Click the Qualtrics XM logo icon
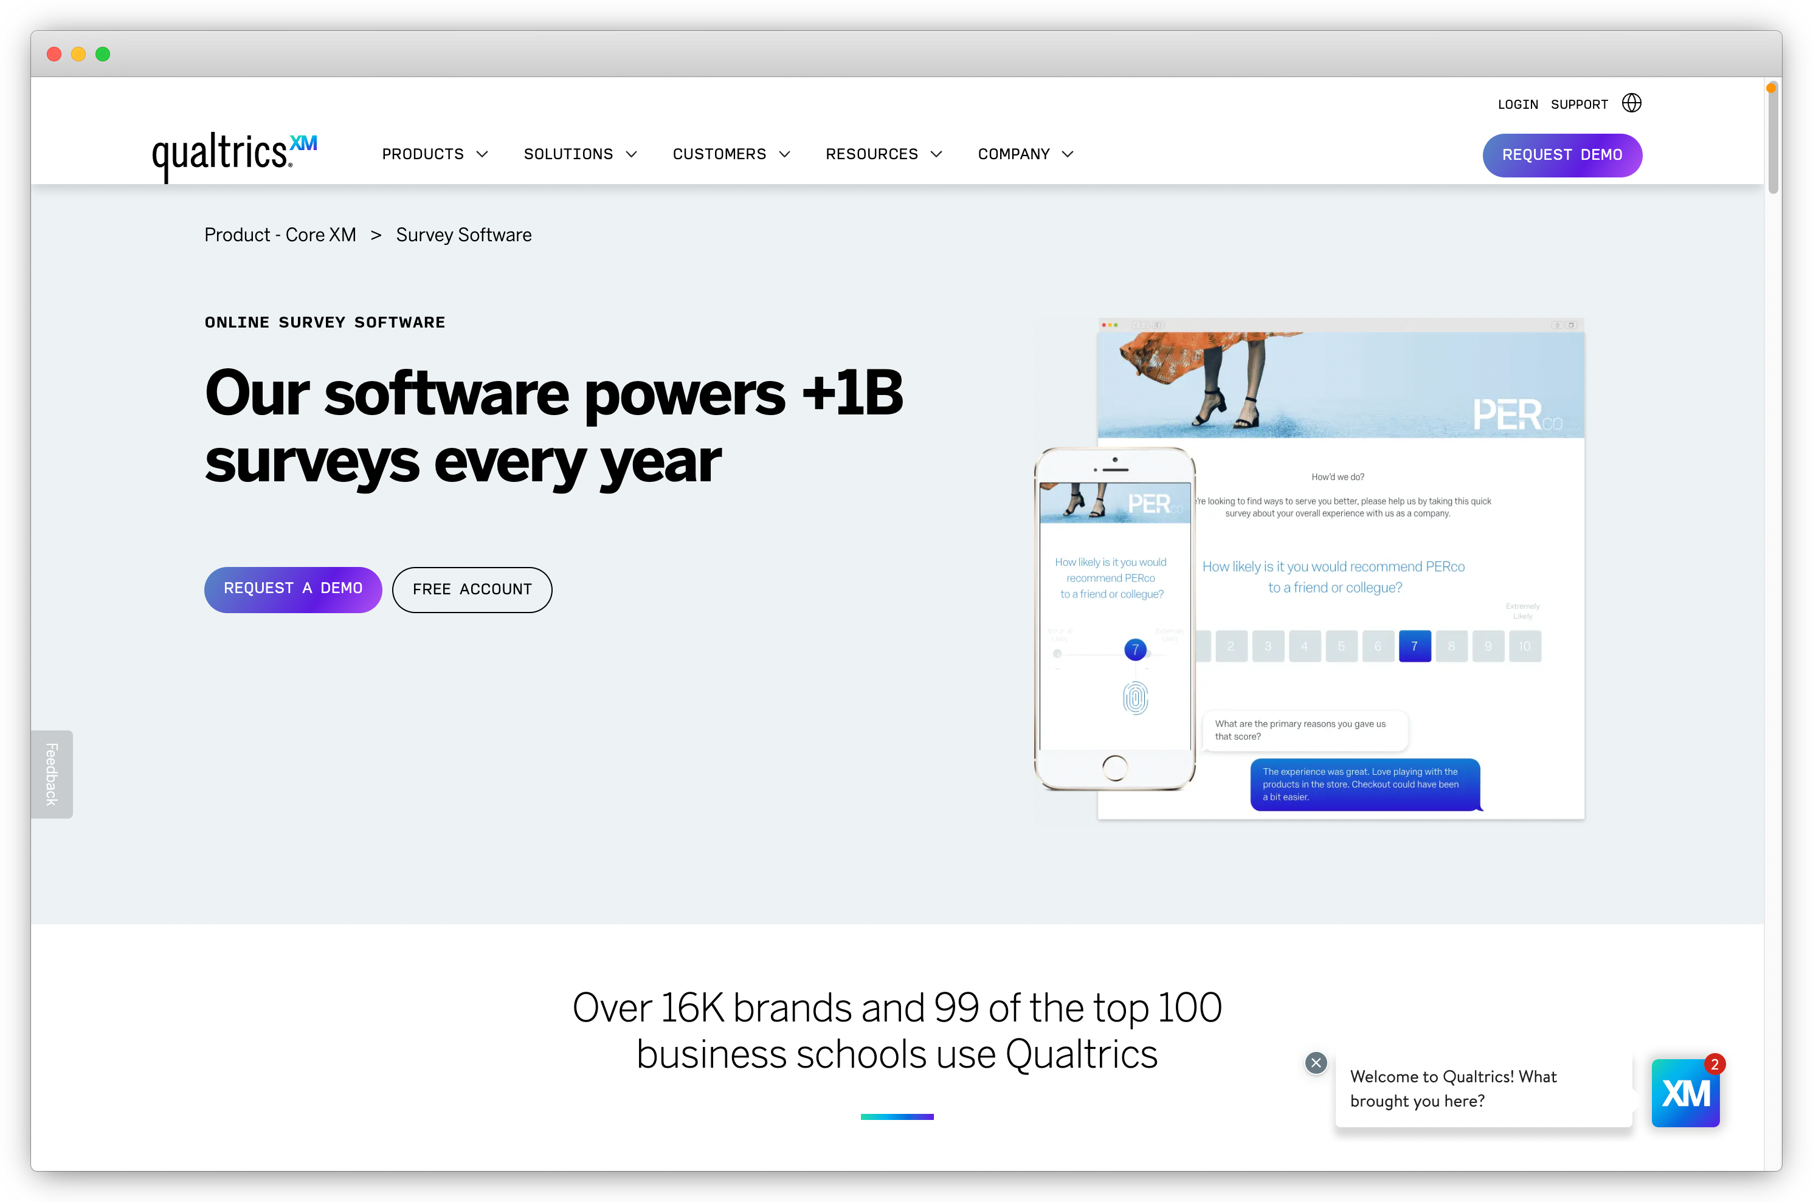This screenshot has height=1202, width=1813. point(235,150)
